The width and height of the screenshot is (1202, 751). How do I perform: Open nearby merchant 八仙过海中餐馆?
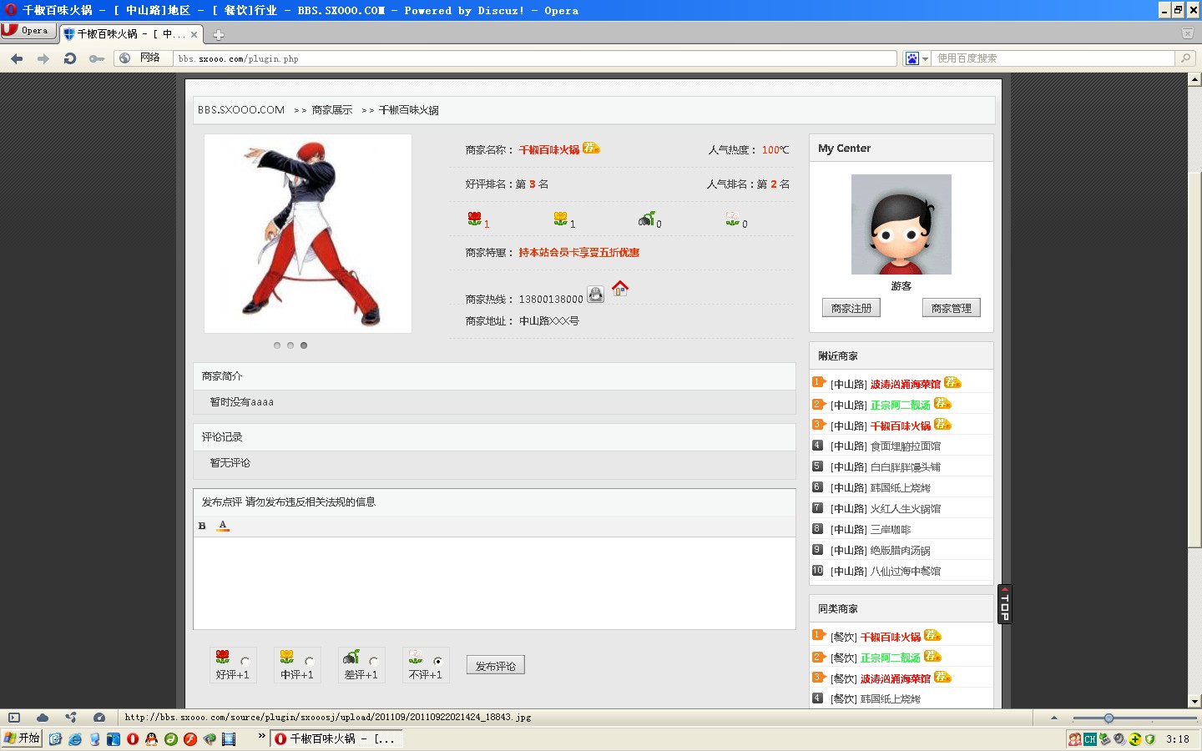(905, 572)
